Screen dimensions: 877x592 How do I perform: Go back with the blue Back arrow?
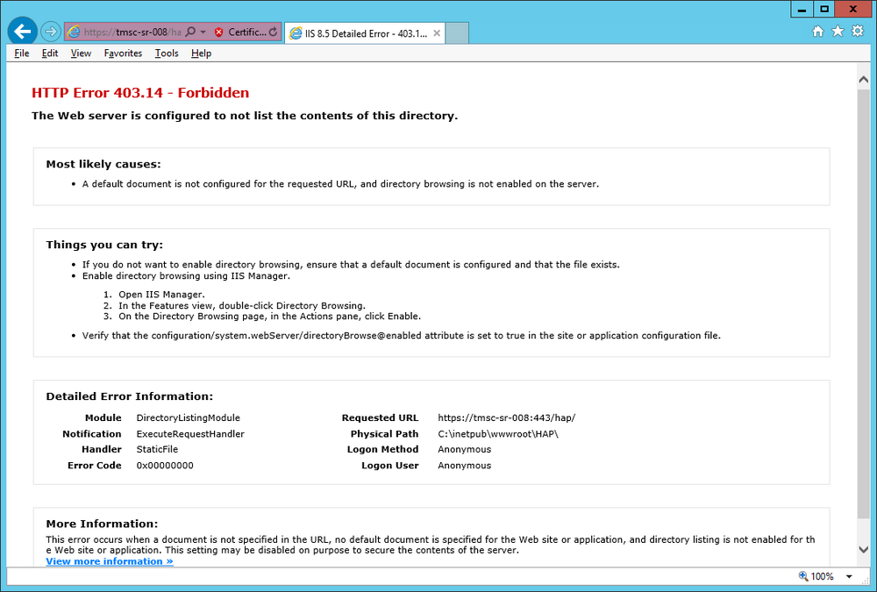point(23,32)
